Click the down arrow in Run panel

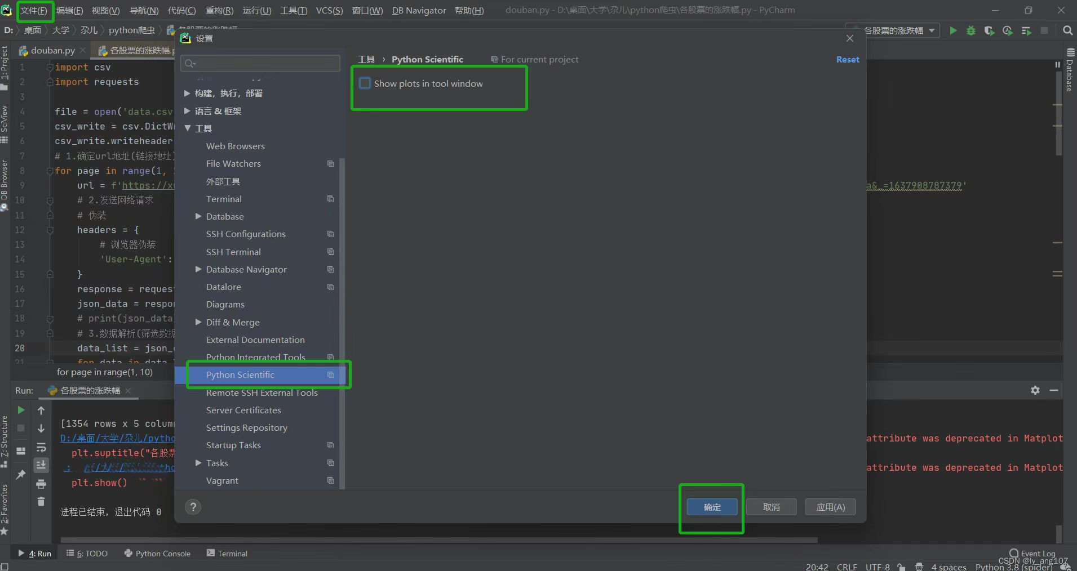(41, 429)
